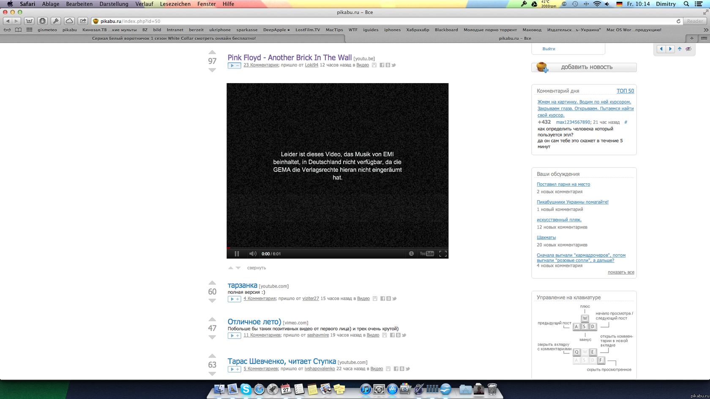Mute the video player volume
This screenshot has width=710, height=399.
[253, 254]
